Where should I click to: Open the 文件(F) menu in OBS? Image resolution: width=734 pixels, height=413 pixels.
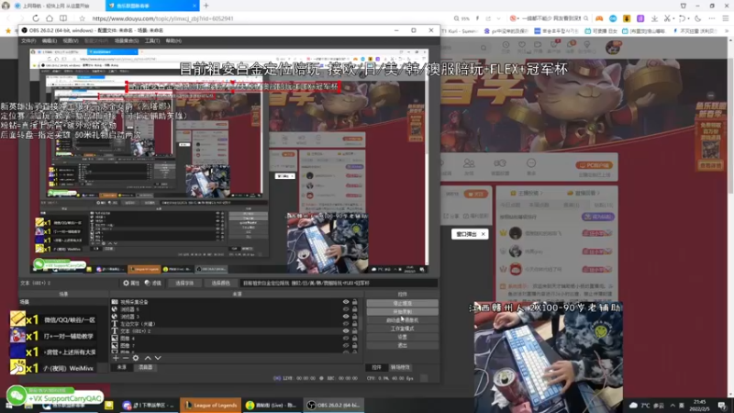28,40
